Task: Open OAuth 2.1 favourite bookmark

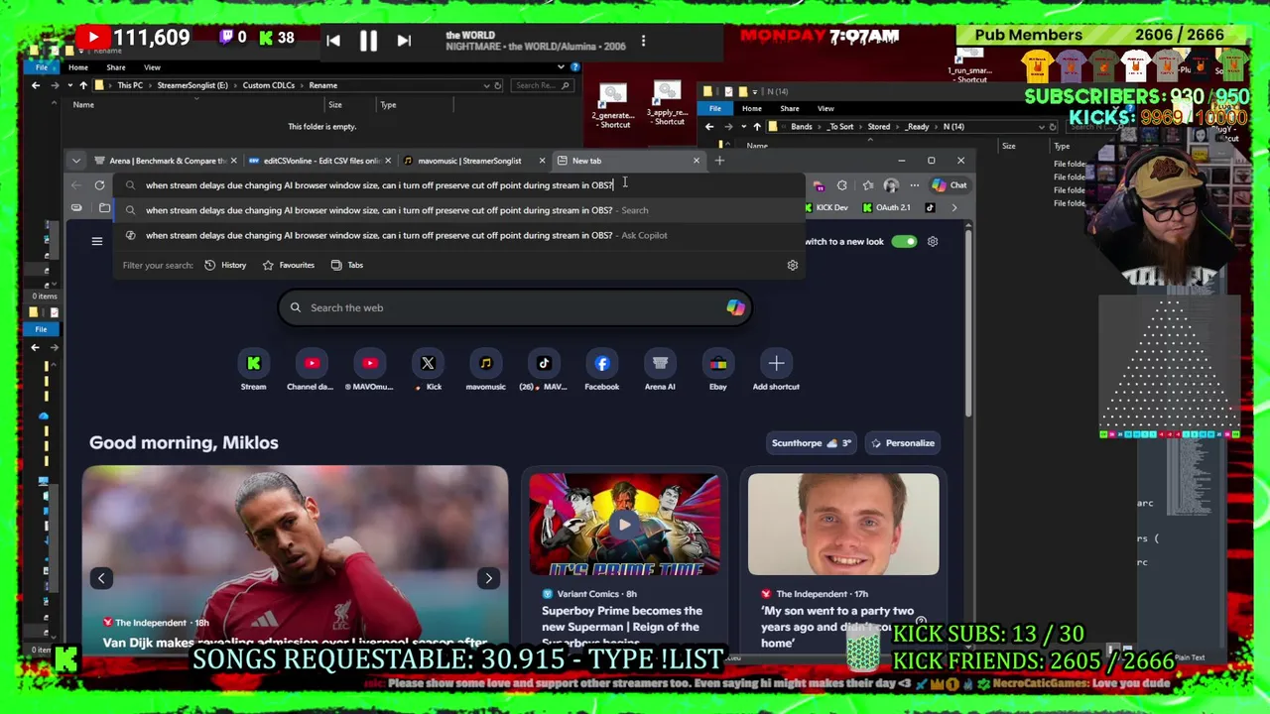Action: coord(887,208)
